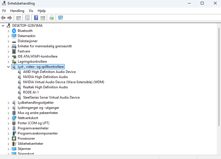The height and width of the screenshot is (159, 221).
Task: Click the Prosessorer CPU icon
Action: tap(14, 138)
